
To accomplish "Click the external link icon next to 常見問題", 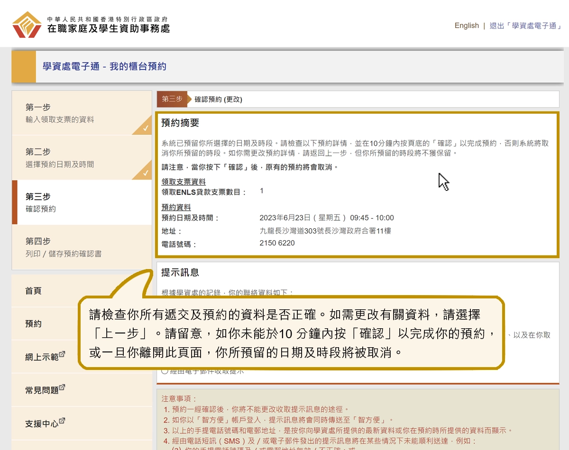I will 63,387.
